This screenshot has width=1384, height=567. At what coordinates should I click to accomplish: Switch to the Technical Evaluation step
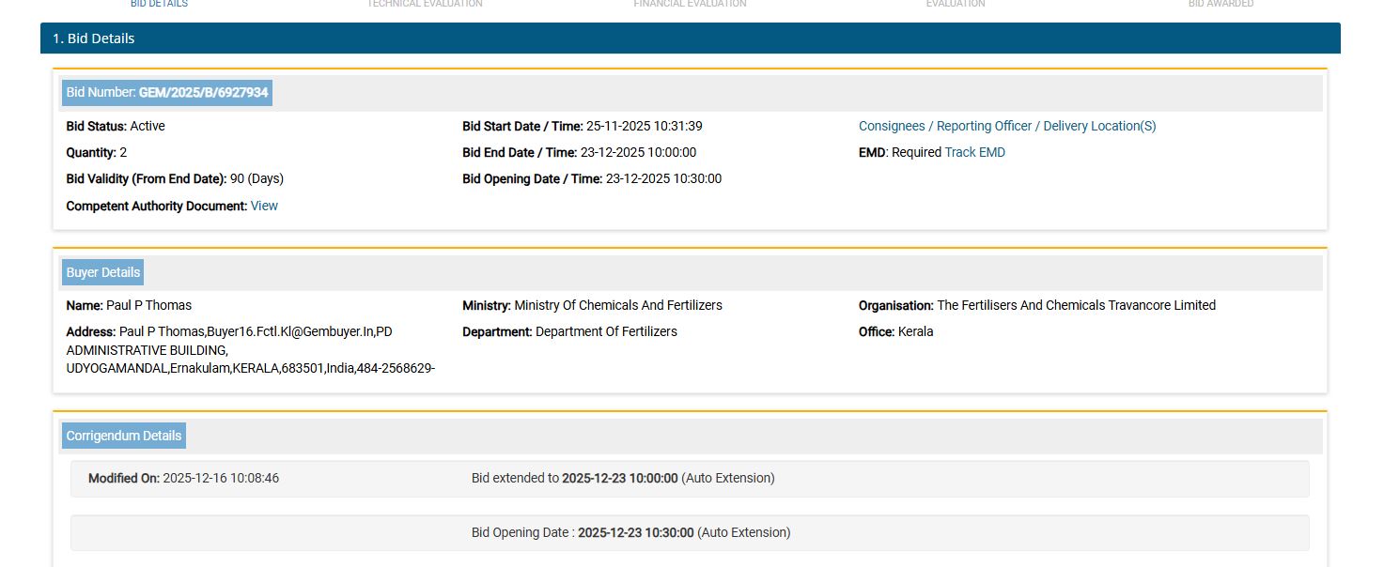(x=425, y=4)
